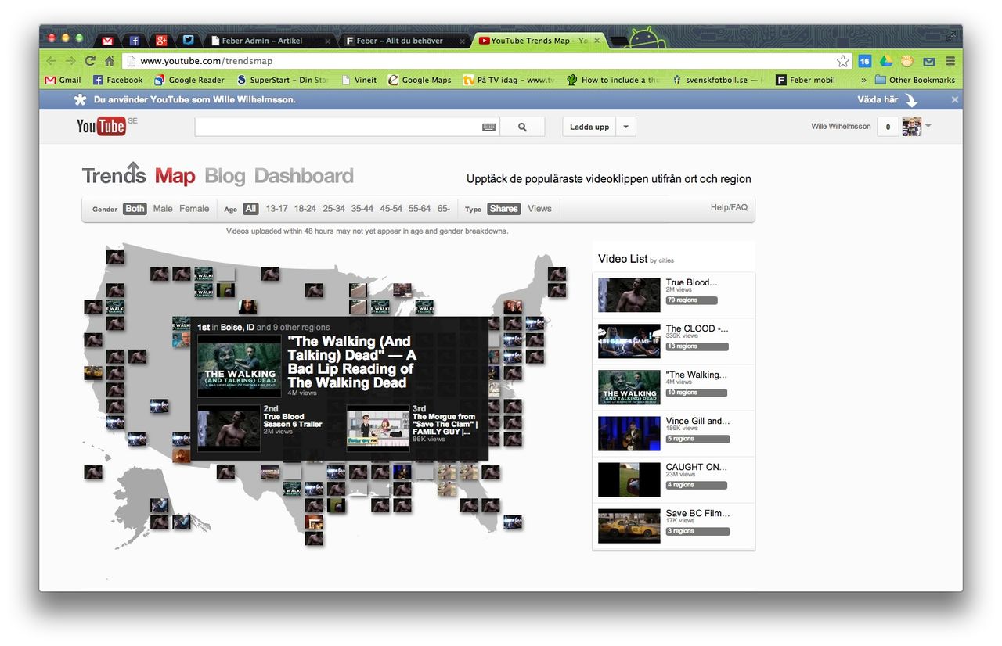The height and width of the screenshot is (646, 1002).
Task: Select Male gender filter
Action: pos(163,209)
